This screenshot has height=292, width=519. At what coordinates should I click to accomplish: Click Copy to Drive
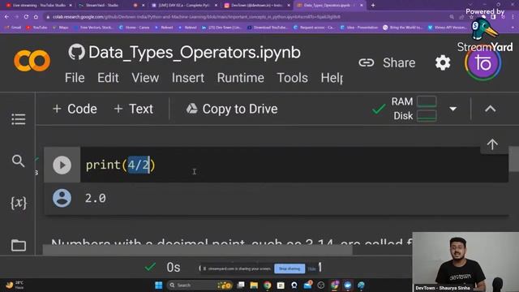(232, 109)
